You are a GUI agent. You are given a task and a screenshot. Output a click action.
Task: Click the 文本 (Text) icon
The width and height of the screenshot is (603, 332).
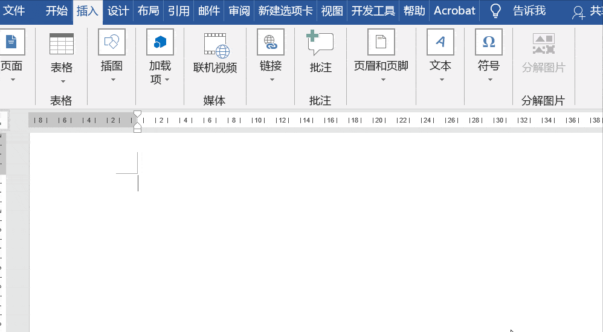(440, 42)
